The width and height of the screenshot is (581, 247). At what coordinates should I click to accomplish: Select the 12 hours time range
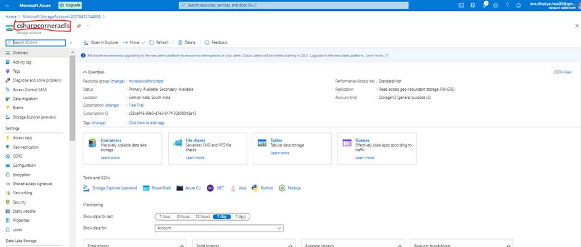pos(202,216)
